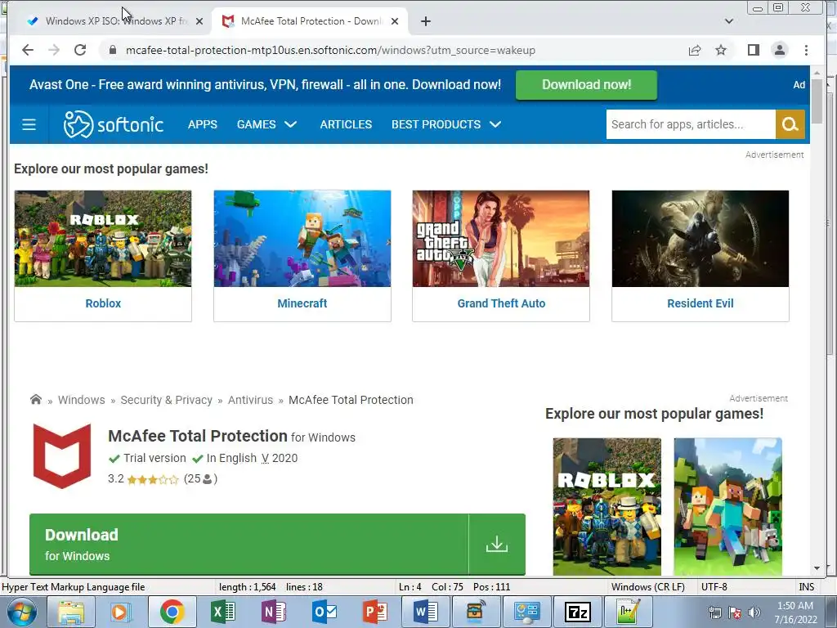Click download arrow icon on green button
The width and height of the screenshot is (837, 628).
tap(496, 544)
